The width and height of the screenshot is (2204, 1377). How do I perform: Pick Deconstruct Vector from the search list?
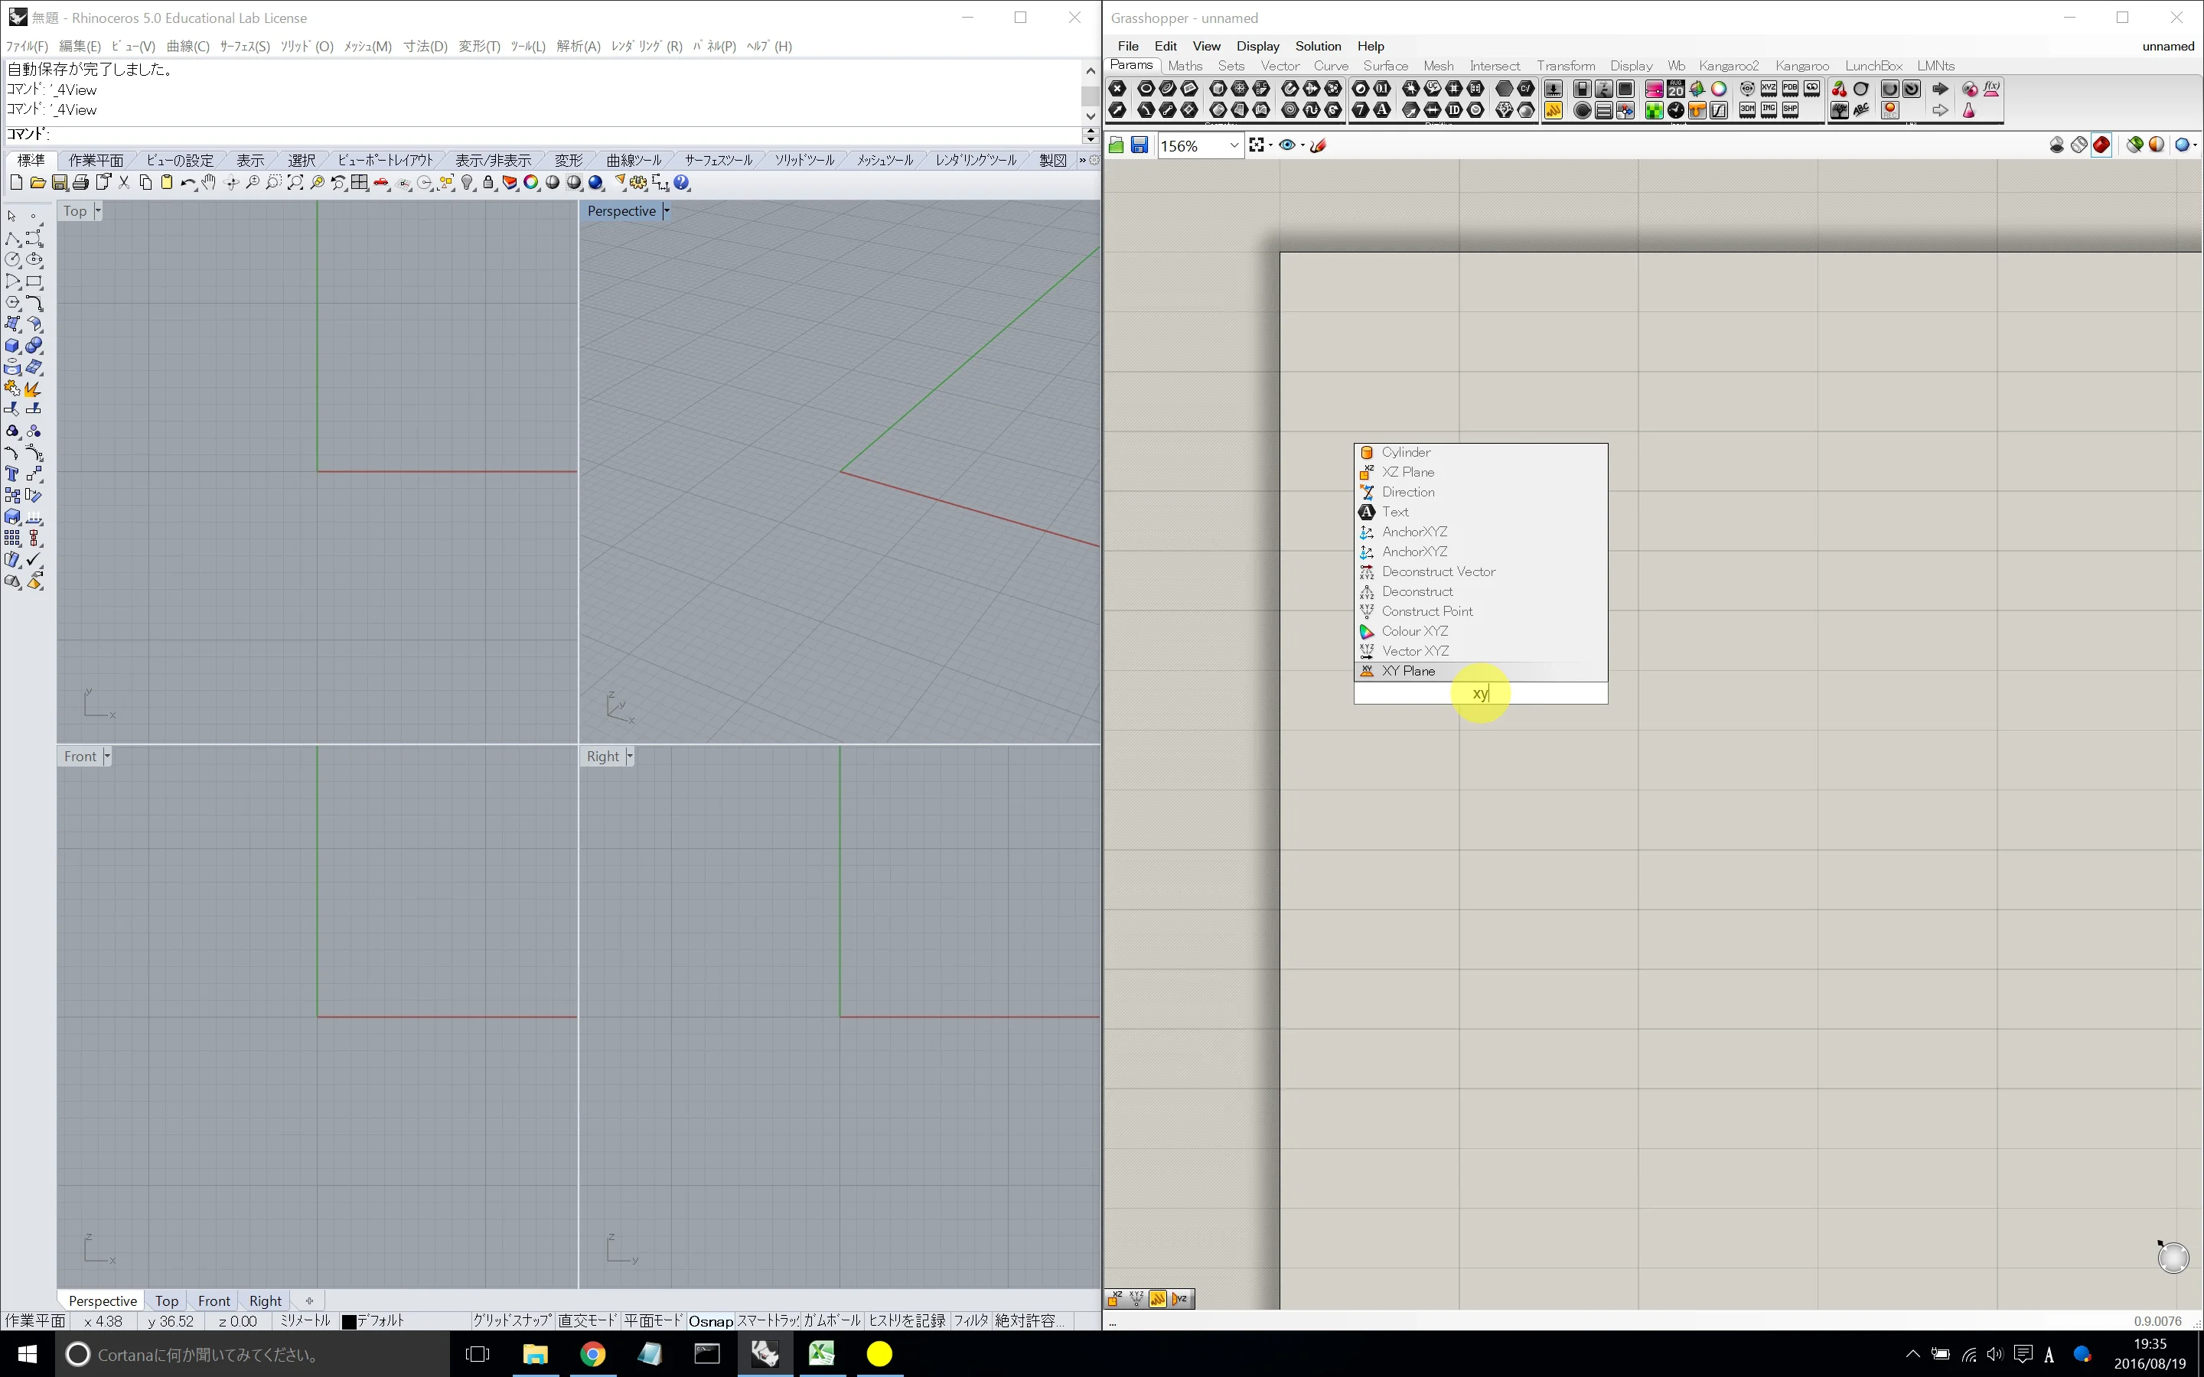click(x=1481, y=572)
